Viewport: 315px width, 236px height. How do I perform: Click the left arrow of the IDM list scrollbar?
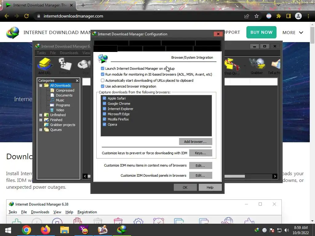pos(85,176)
